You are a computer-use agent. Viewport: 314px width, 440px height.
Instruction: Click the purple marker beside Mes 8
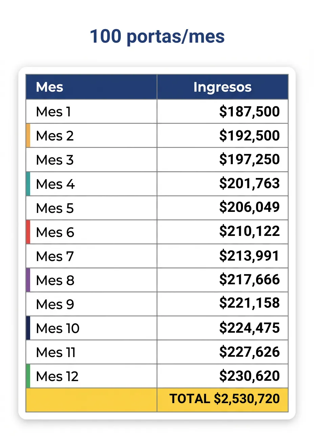pos(28,280)
